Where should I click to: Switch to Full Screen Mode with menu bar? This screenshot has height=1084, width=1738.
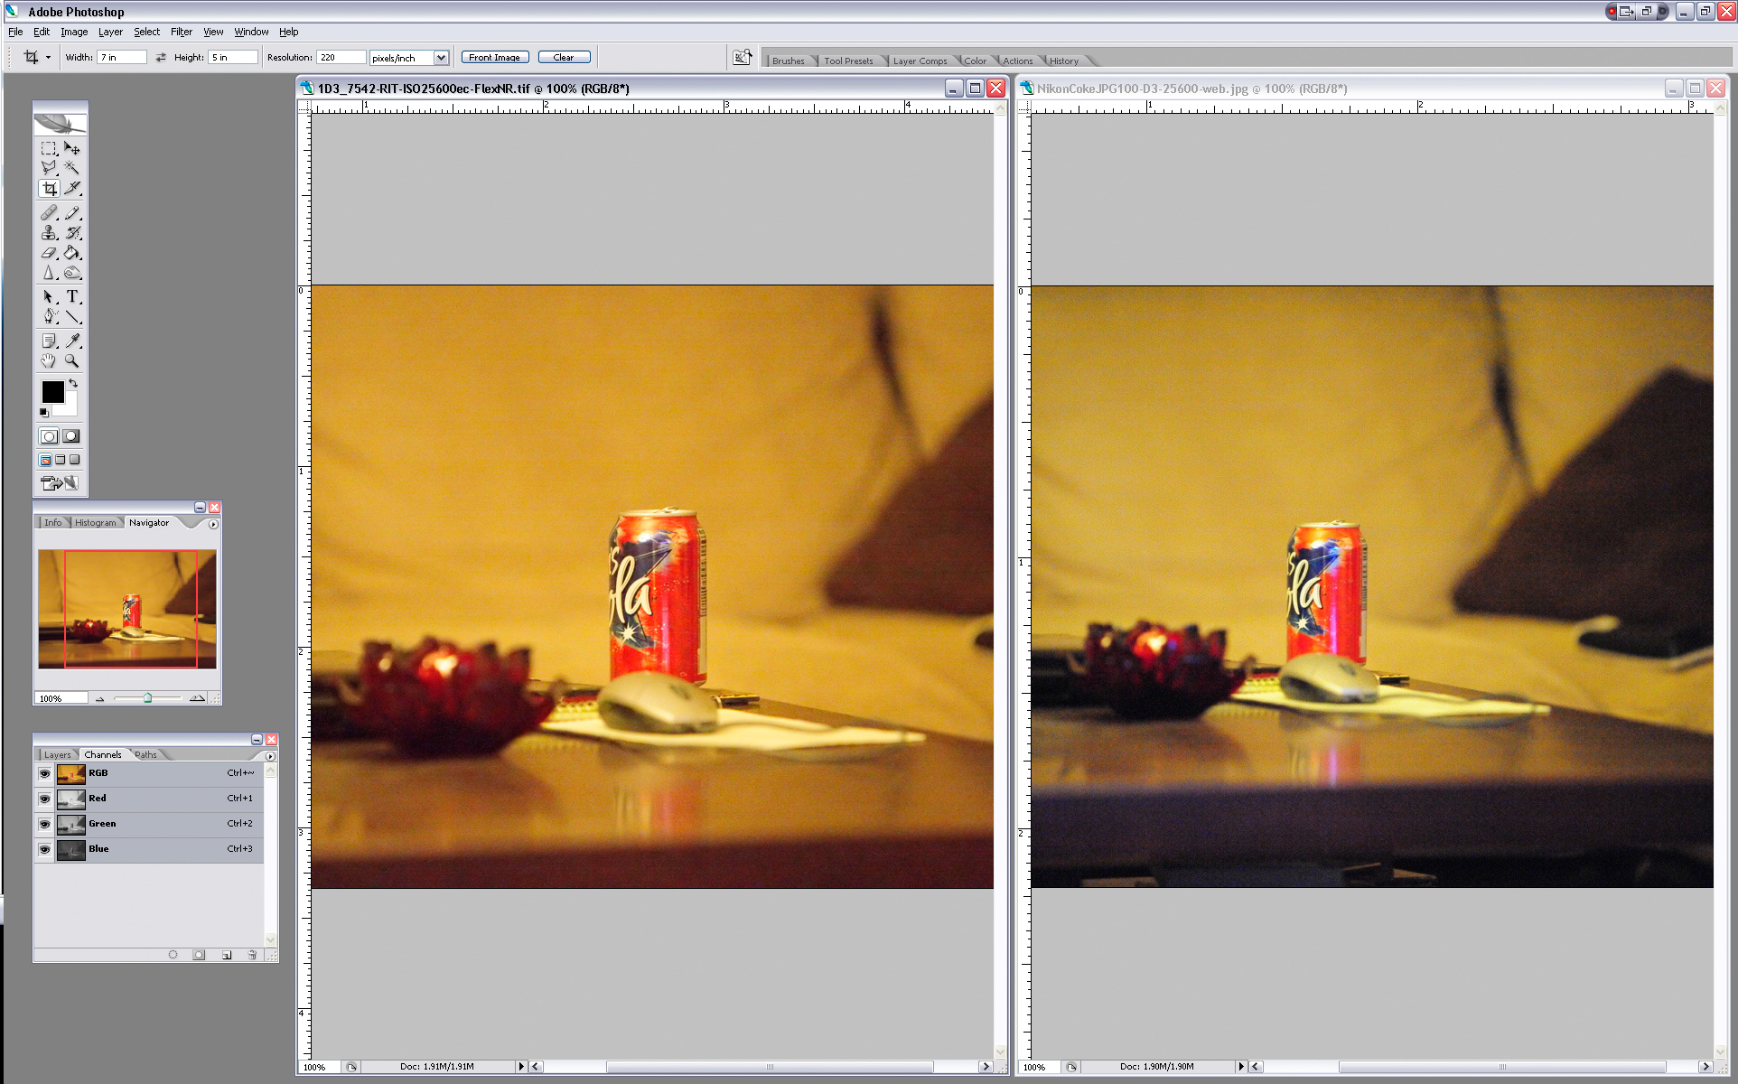60,460
